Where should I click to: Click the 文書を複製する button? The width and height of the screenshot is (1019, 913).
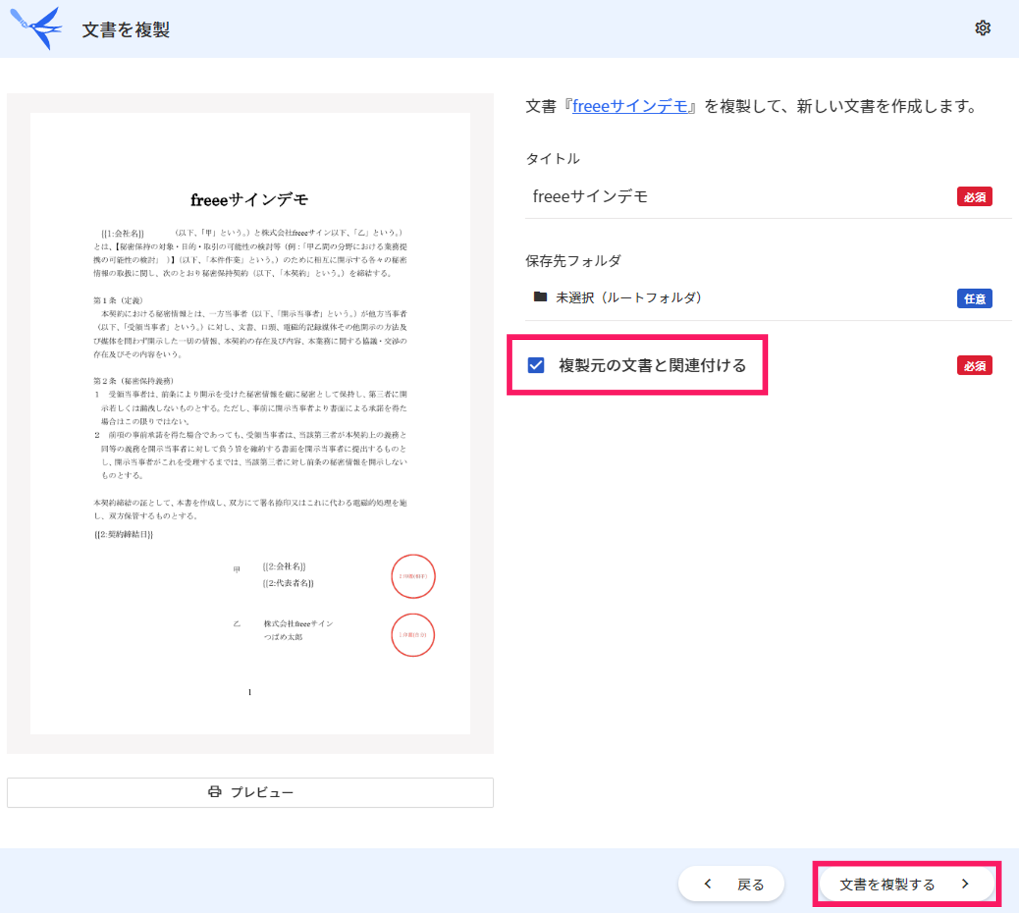click(906, 884)
